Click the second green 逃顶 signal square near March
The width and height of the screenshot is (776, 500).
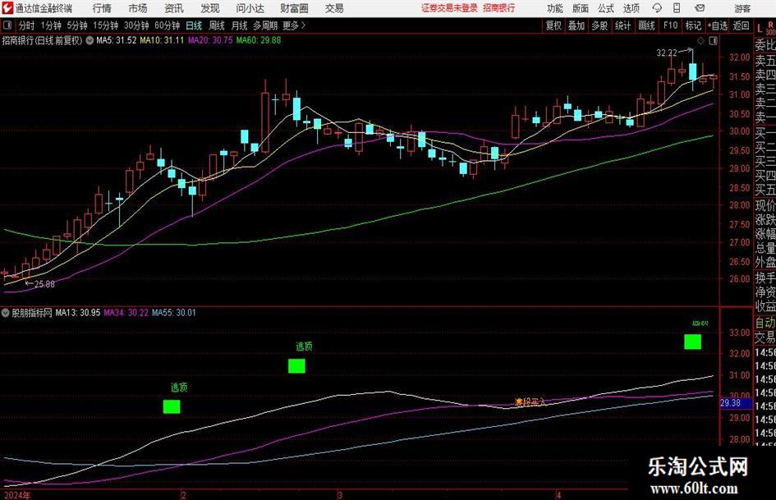coord(296,366)
